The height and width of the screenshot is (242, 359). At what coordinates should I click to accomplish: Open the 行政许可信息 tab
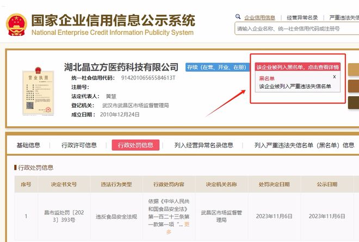click(x=79, y=145)
